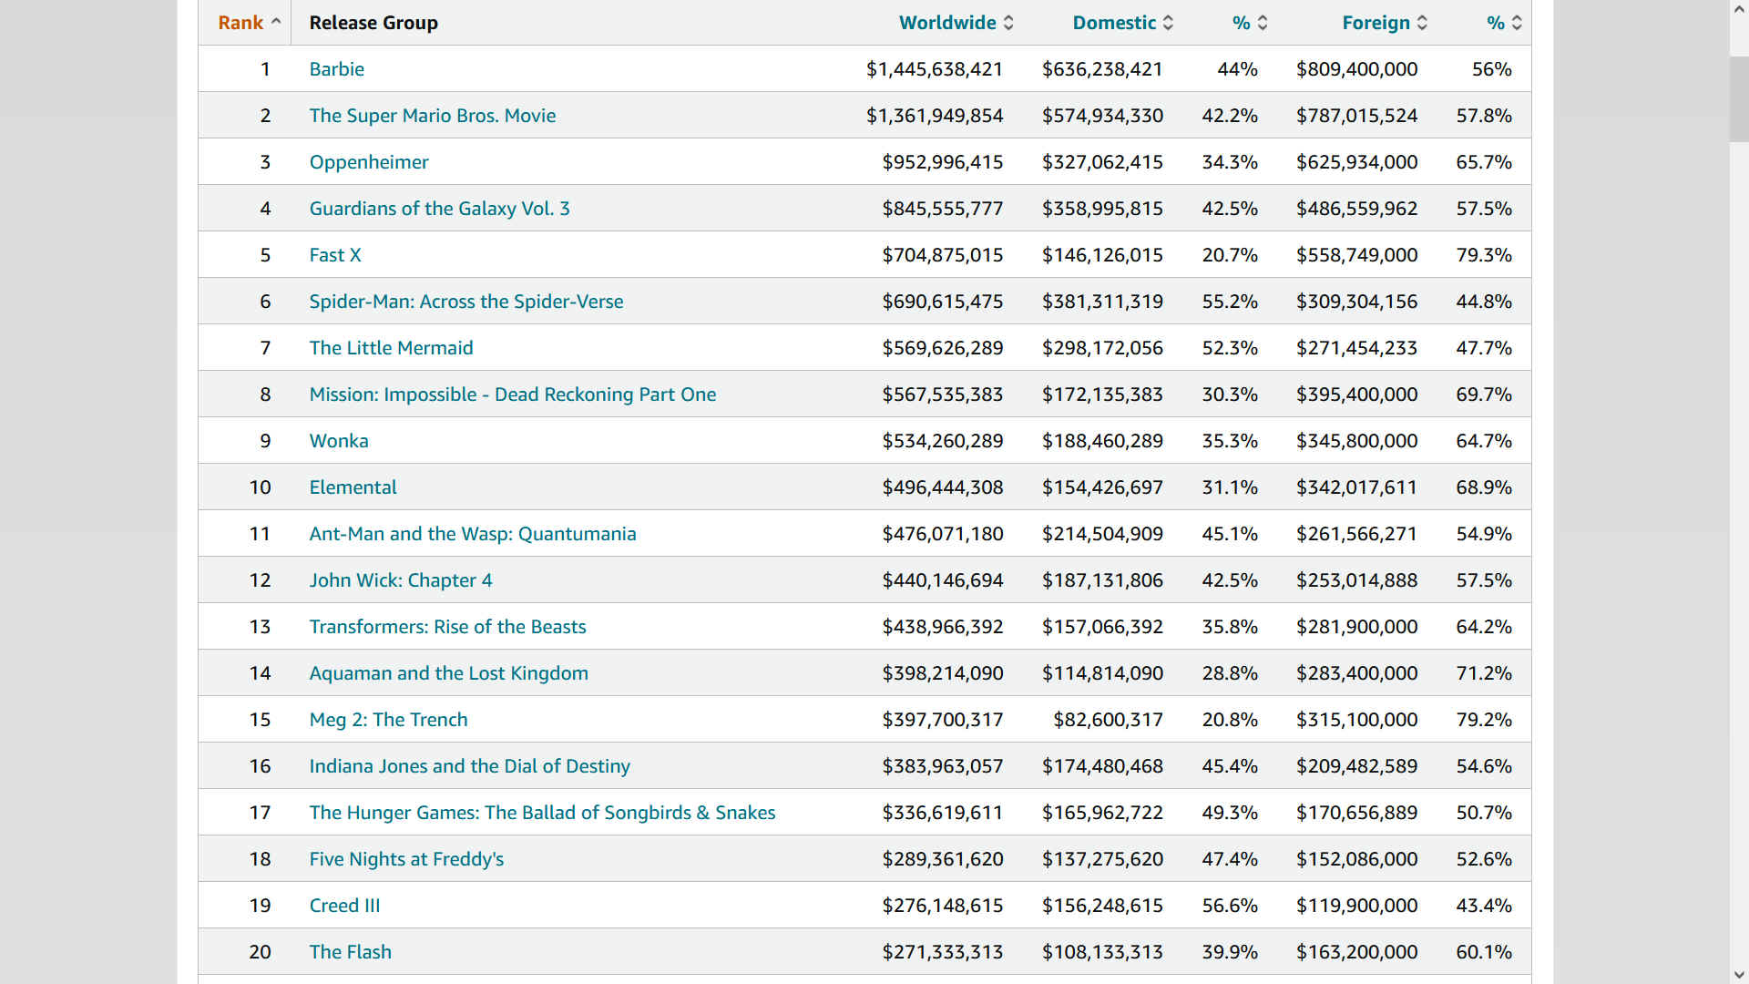
Task: Open Mission: Impossible Dead Reckoning link
Action: [512, 395]
